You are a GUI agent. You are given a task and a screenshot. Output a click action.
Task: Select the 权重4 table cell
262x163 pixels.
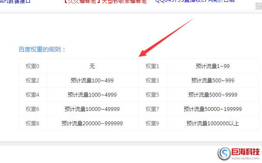[x=32, y=95]
